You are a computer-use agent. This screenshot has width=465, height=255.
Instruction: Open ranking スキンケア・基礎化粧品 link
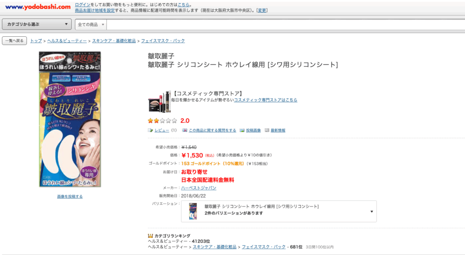215,247
